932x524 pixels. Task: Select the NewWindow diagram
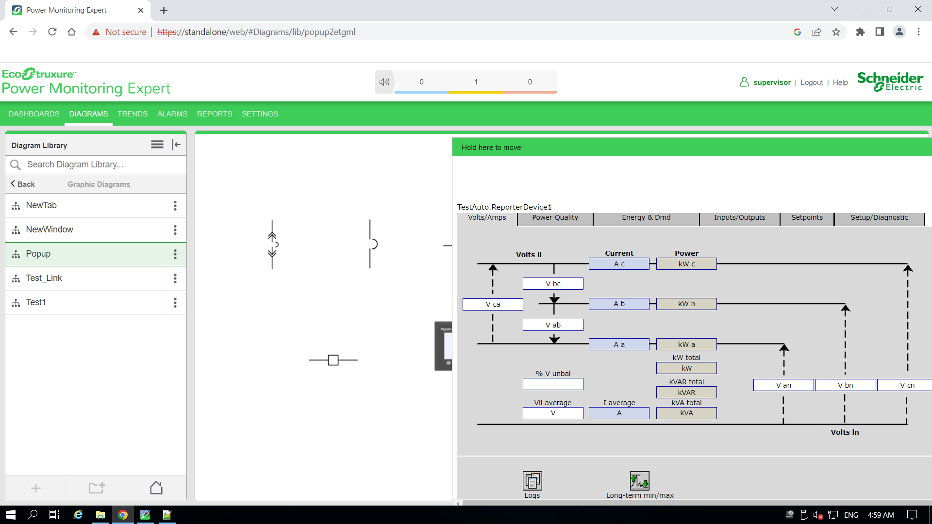point(85,230)
